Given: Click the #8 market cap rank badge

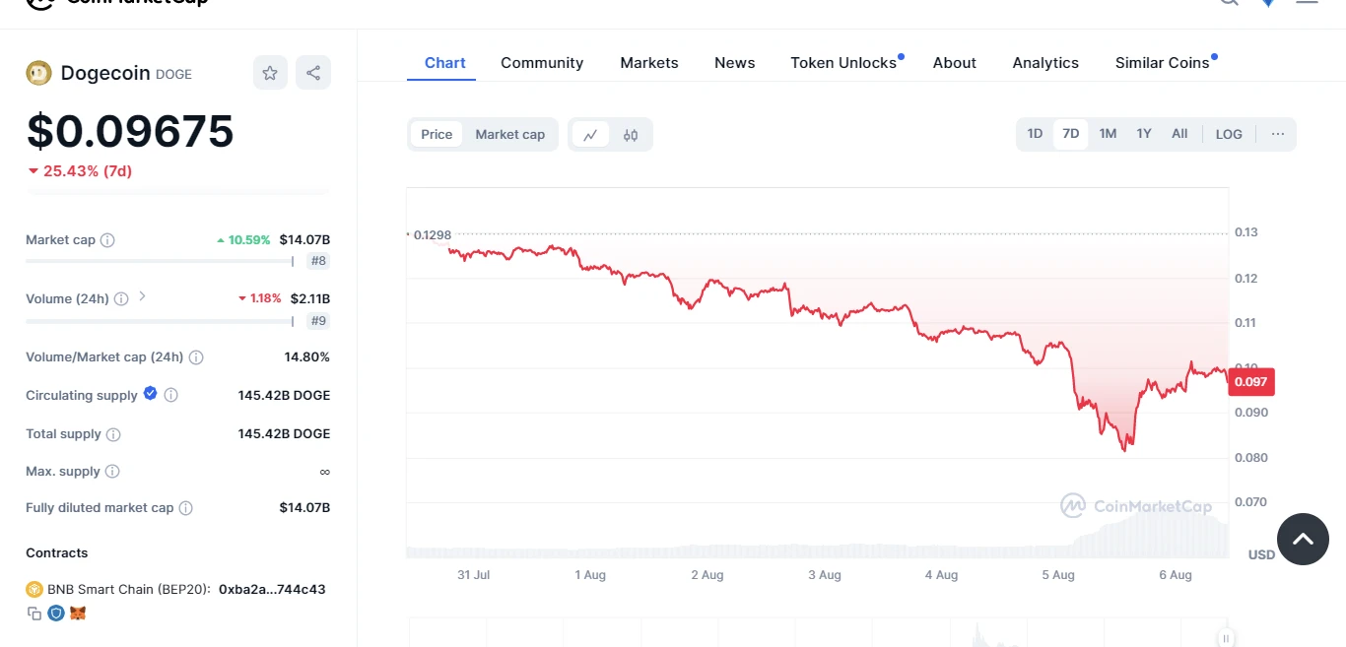Looking at the screenshot, I should click(x=318, y=261).
